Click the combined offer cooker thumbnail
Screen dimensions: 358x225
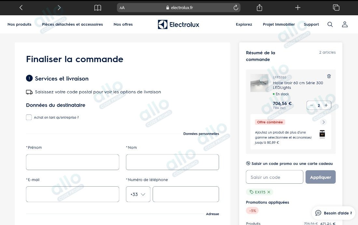tap(322, 134)
